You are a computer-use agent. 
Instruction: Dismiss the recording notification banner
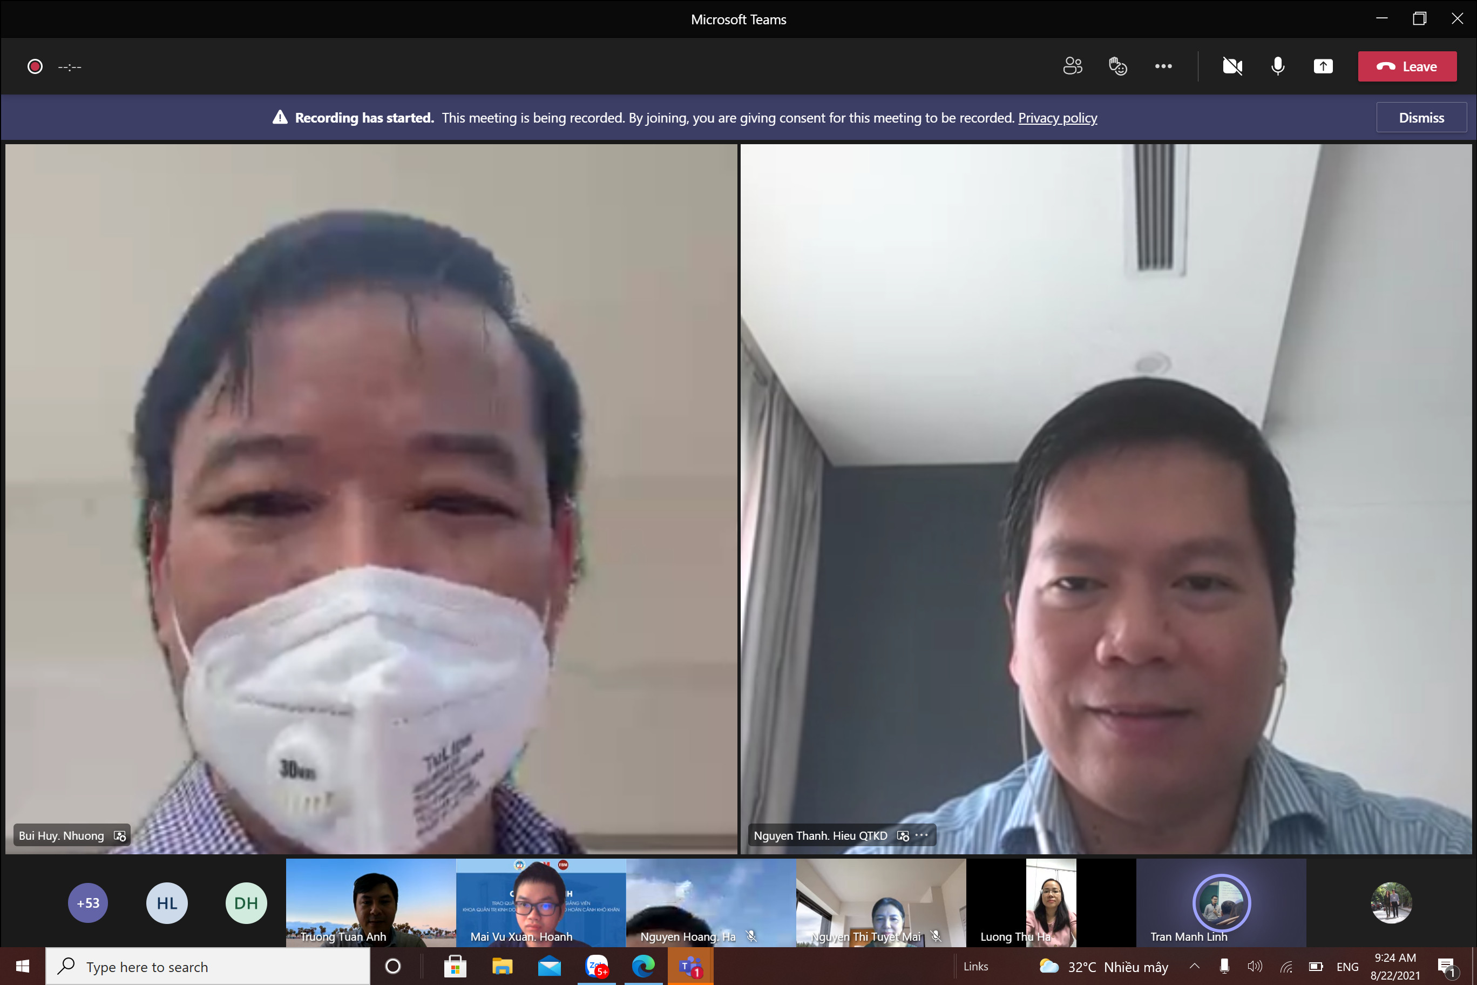coord(1421,118)
